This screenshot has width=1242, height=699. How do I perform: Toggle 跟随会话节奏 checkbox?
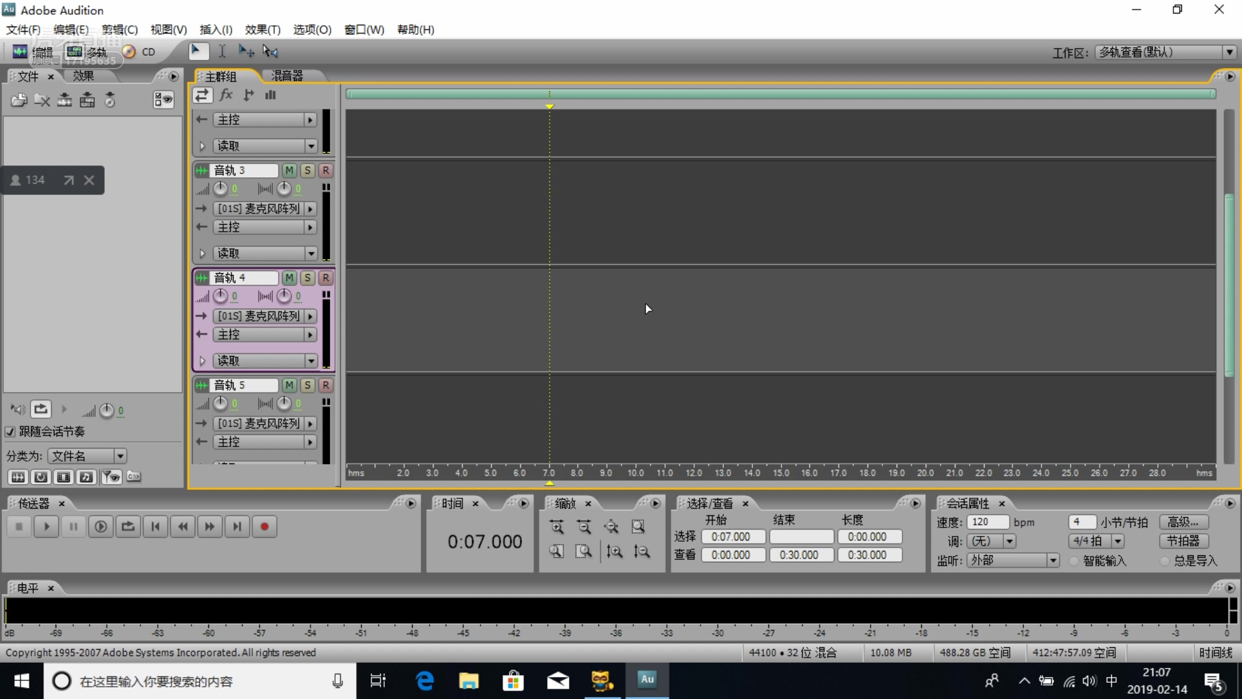(10, 432)
